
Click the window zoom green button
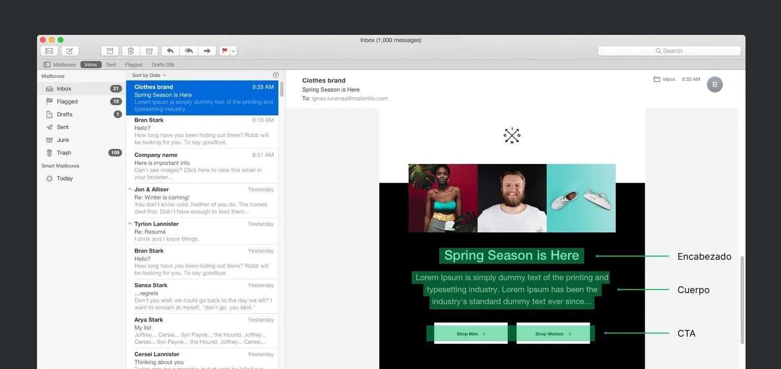[60, 40]
